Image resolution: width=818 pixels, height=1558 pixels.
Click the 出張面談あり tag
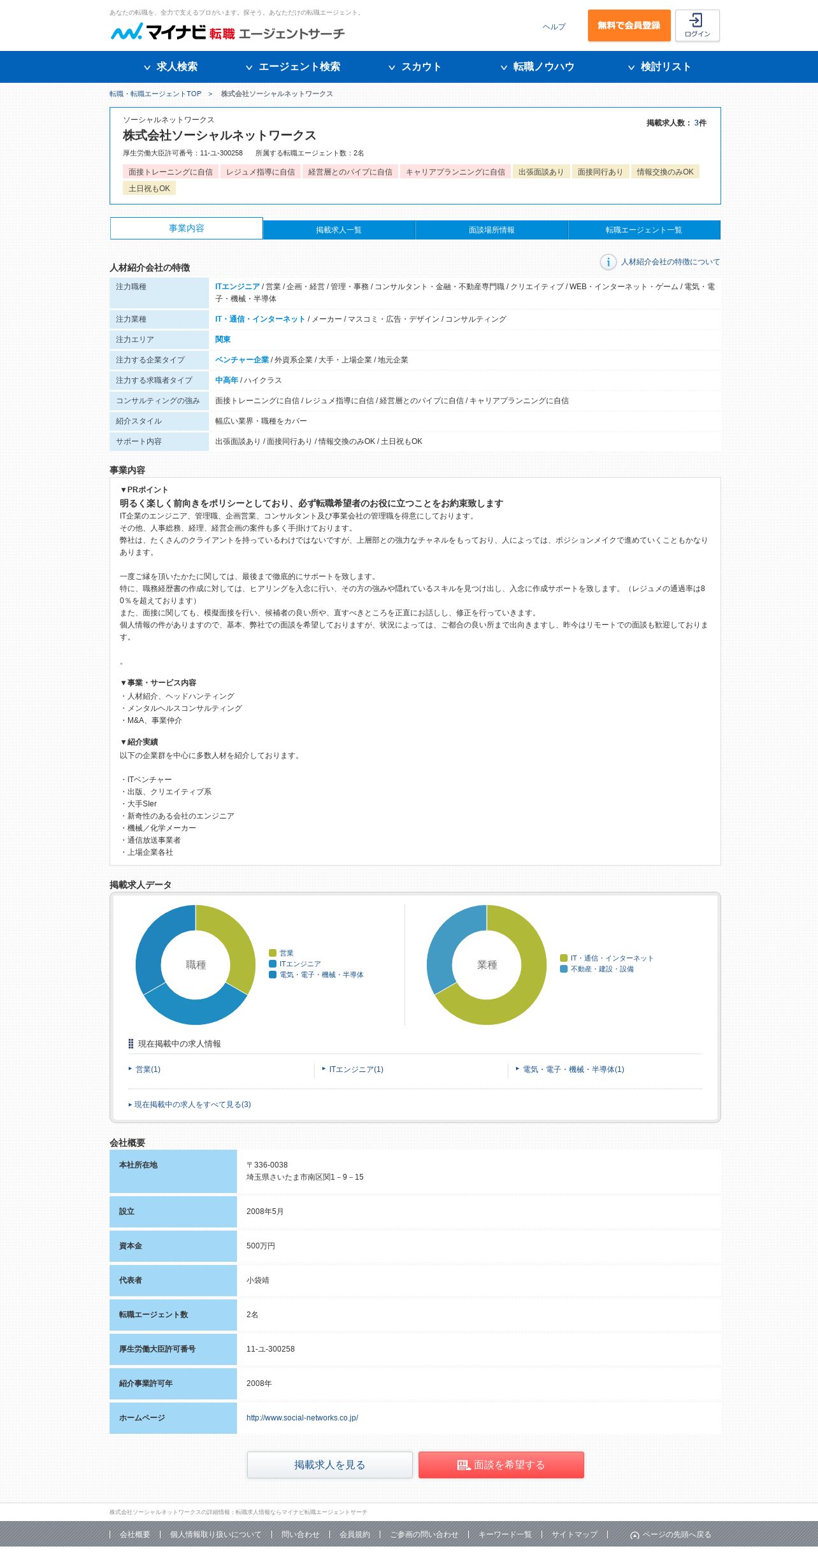tap(542, 172)
